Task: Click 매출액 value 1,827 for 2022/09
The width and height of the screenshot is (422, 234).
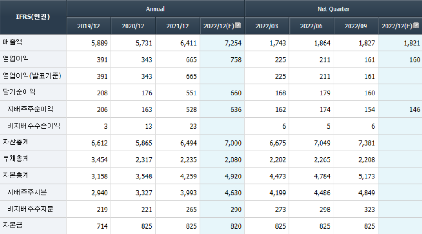Action: (367, 43)
